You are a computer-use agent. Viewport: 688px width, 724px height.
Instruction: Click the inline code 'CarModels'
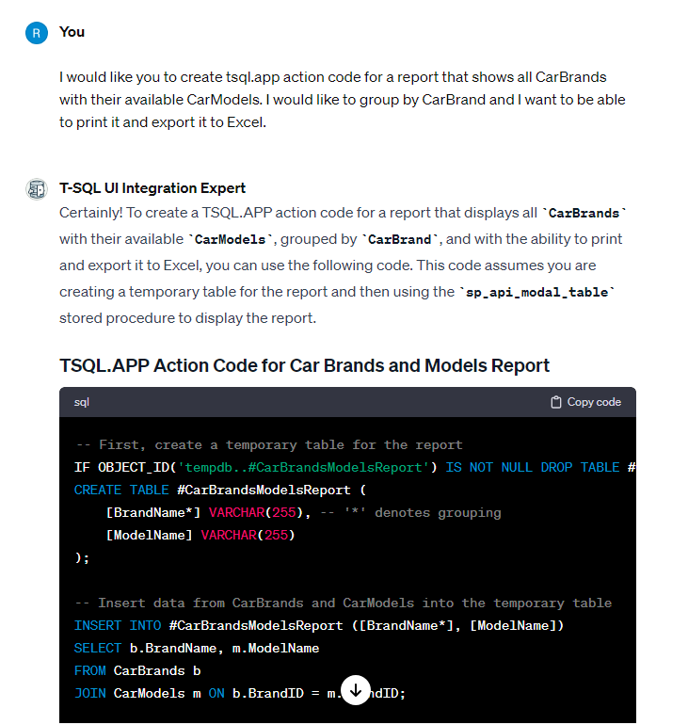(x=230, y=240)
